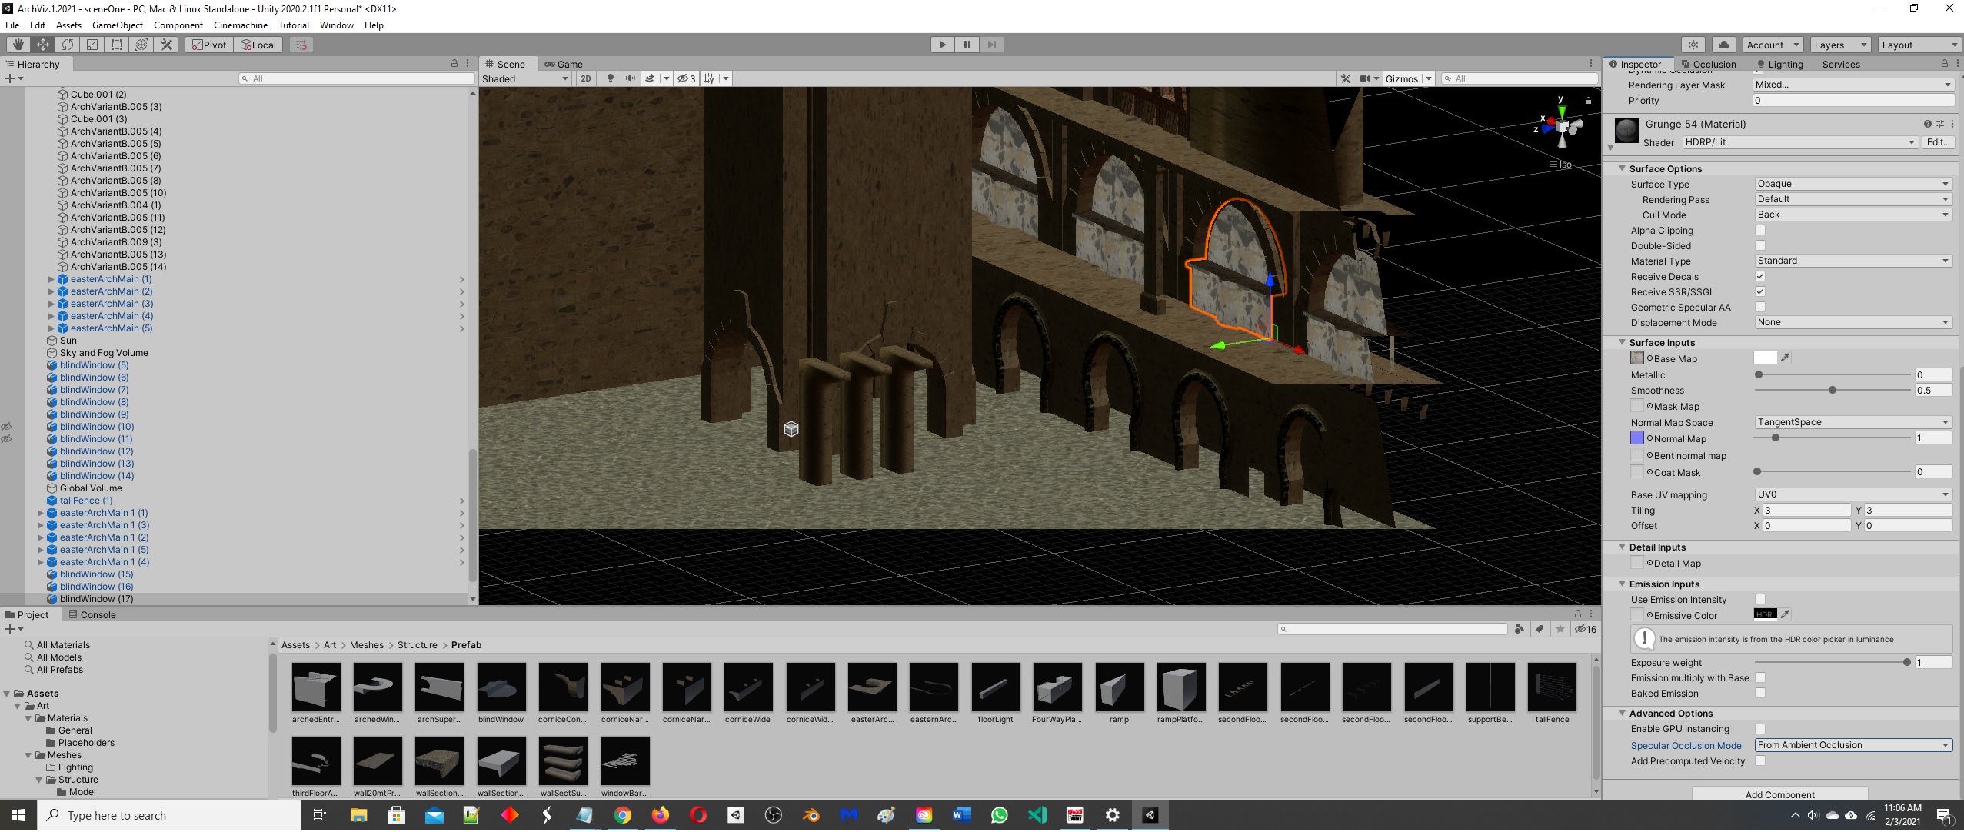Select the Scale tool
This screenshot has width=1964, height=832.
[92, 45]
